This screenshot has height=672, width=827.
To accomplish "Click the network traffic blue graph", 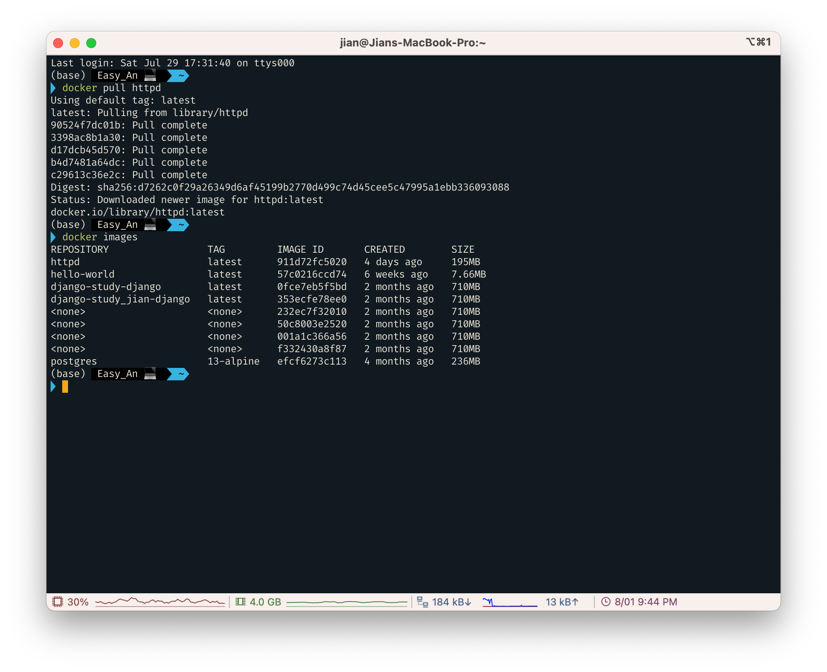I will [x=510, y=602].
